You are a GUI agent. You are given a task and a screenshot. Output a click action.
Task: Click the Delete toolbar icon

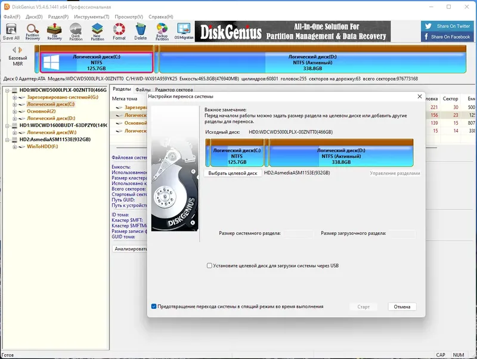(x=141, y=32)
